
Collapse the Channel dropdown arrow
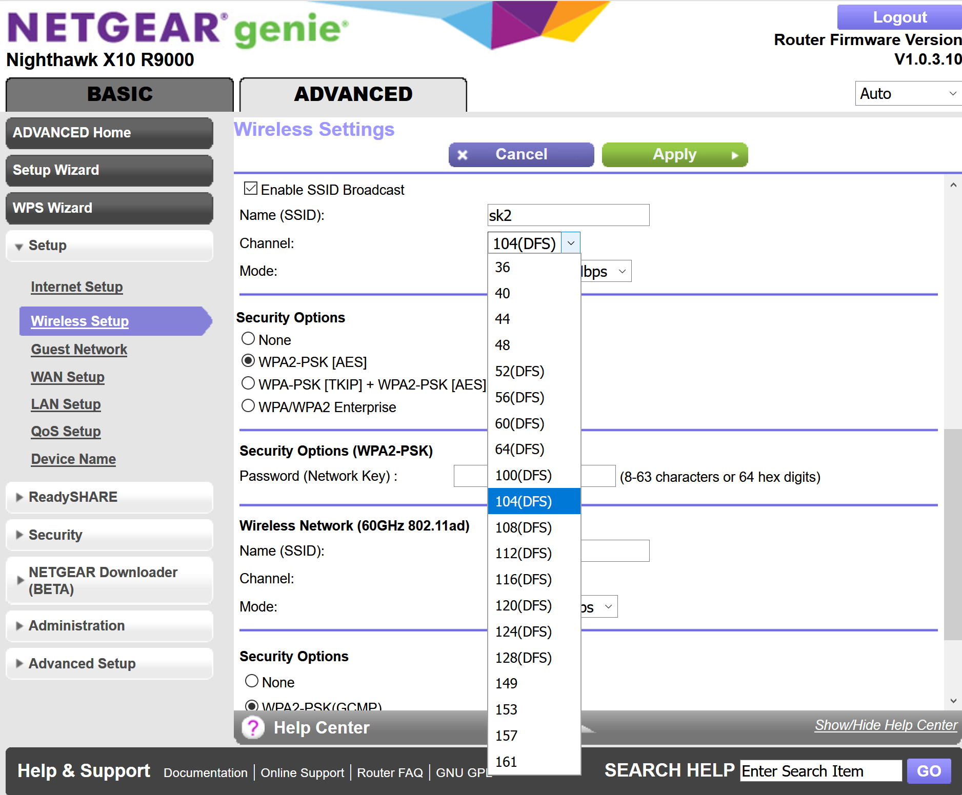tap(571, 243)
